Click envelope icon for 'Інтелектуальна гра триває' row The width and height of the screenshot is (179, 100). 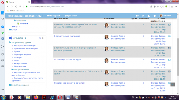tap(169, 36)
